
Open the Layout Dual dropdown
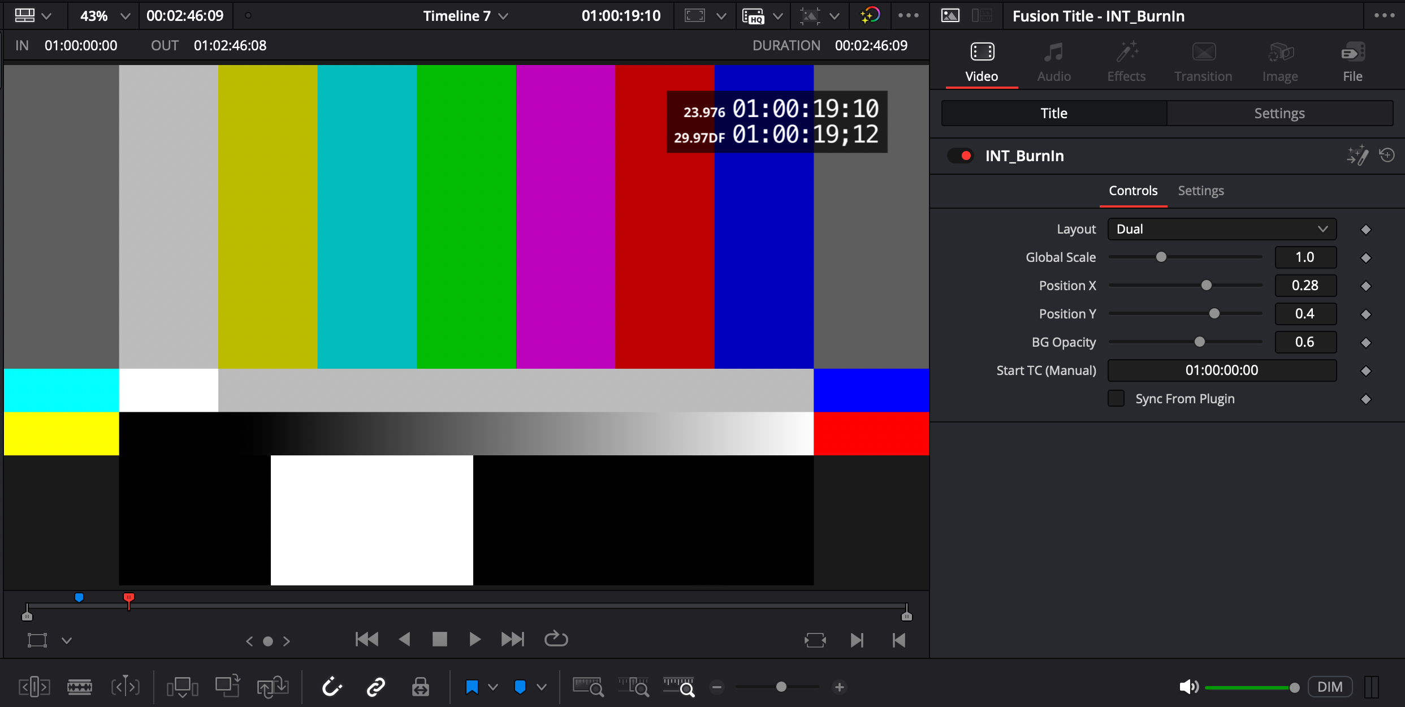click(1222, 229)
